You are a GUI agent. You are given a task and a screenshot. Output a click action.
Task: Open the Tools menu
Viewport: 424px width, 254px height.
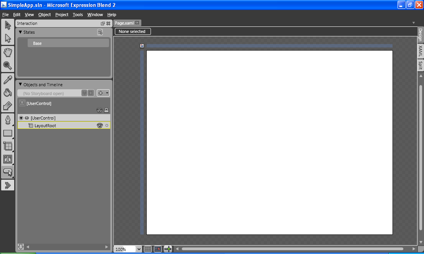(x=78, y=15)
